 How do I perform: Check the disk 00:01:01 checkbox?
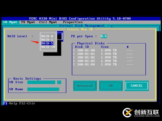76,54
